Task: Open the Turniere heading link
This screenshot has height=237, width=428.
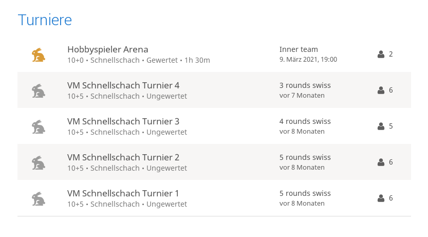Action: (x=45, y=20)
